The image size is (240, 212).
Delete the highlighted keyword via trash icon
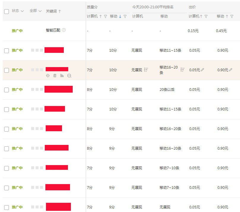click(55, 76)
